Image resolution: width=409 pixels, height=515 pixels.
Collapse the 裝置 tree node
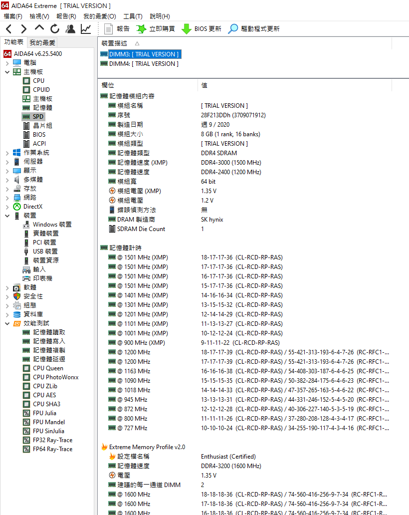point(7,216)
